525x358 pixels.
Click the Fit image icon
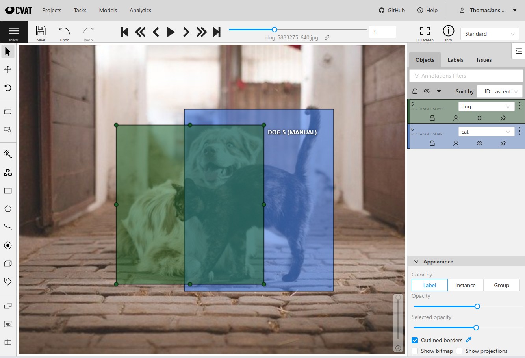[x=8, y=112]
